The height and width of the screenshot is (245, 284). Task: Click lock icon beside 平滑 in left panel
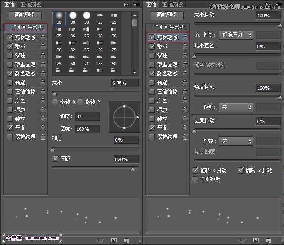point(43,128)
